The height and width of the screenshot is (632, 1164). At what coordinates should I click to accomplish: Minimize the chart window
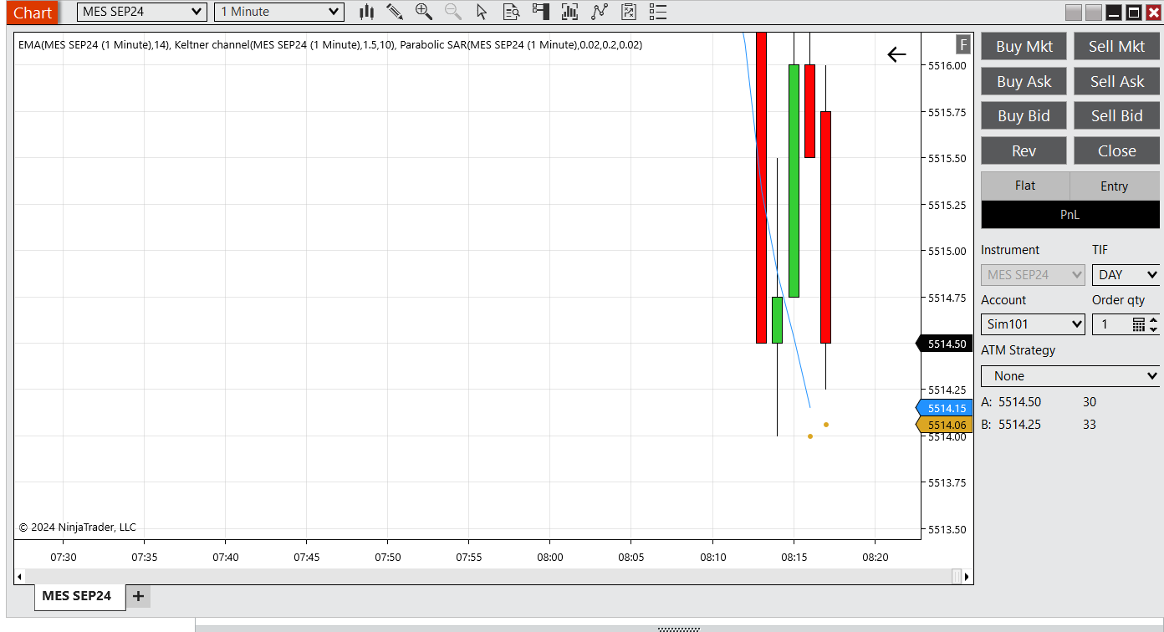[x=1114, y=13]
